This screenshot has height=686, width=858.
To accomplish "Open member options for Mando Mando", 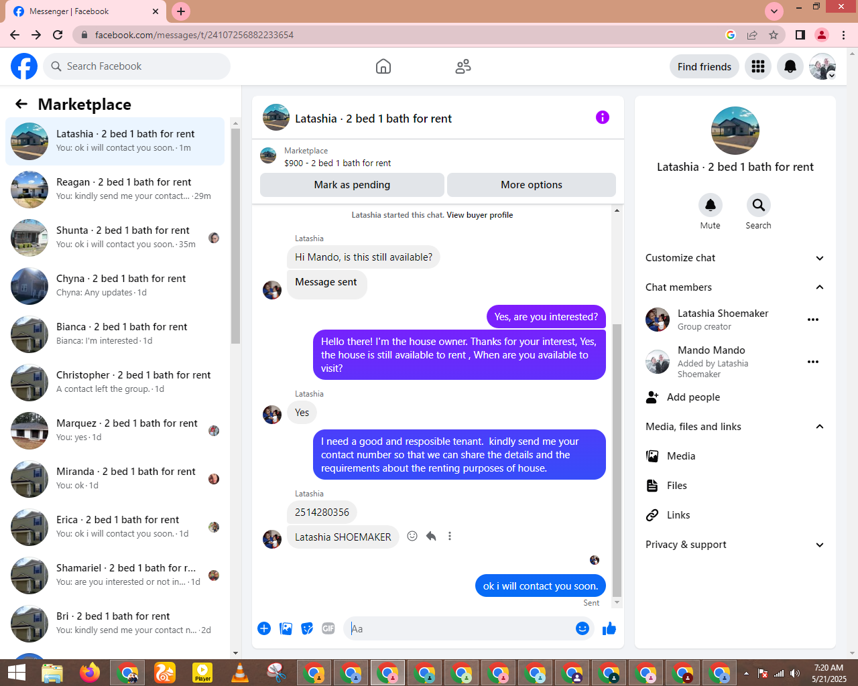I will [x=813, y=362].
